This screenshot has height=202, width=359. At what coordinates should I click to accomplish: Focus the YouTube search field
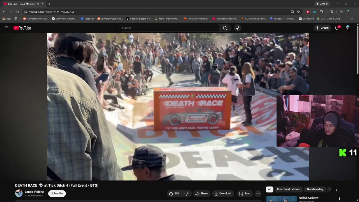(x=169, y=28)
